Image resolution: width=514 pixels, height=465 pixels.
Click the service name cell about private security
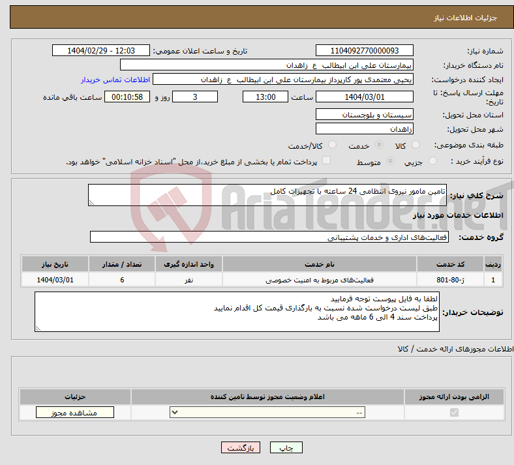[319, 280]
